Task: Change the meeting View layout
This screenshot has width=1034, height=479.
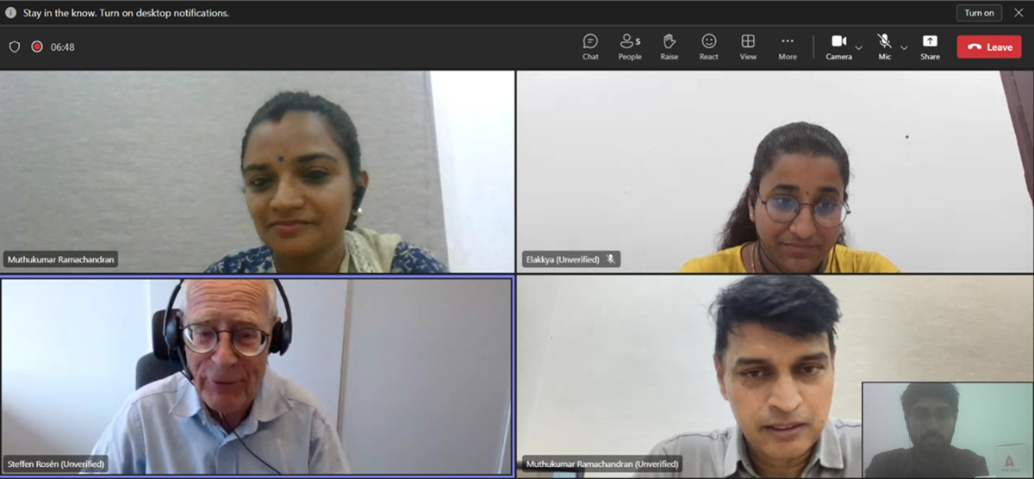Action: point(748,47)
